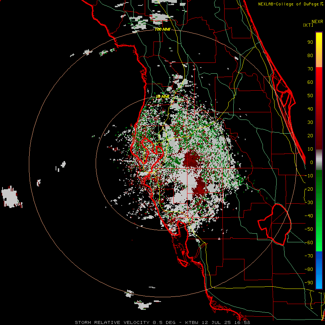
Task: Click the -10 scale value
Action: point(309,176)
